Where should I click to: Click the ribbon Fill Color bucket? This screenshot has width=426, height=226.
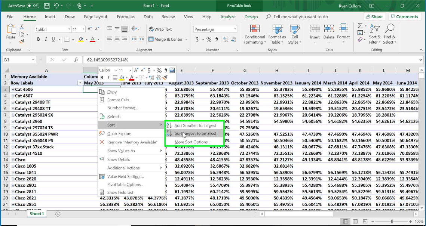(x=81, y=39)
